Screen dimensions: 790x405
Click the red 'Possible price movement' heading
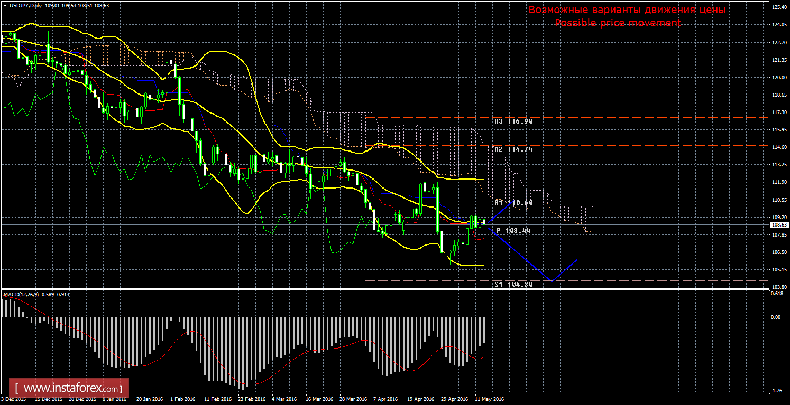pyautogui.click(x=618, y=23)
